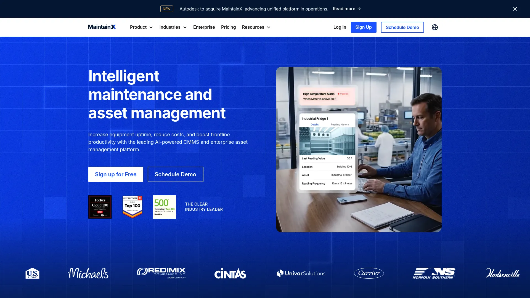This screenshot has width=530, height=298.
Task: Expand the Product dropdown menu
Action: [x=141, y=27]
